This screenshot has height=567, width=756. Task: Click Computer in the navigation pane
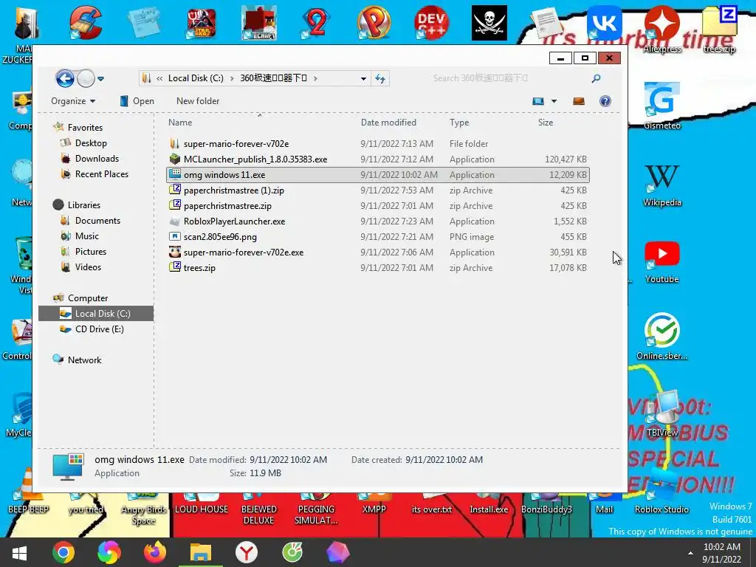coord(87,298)
